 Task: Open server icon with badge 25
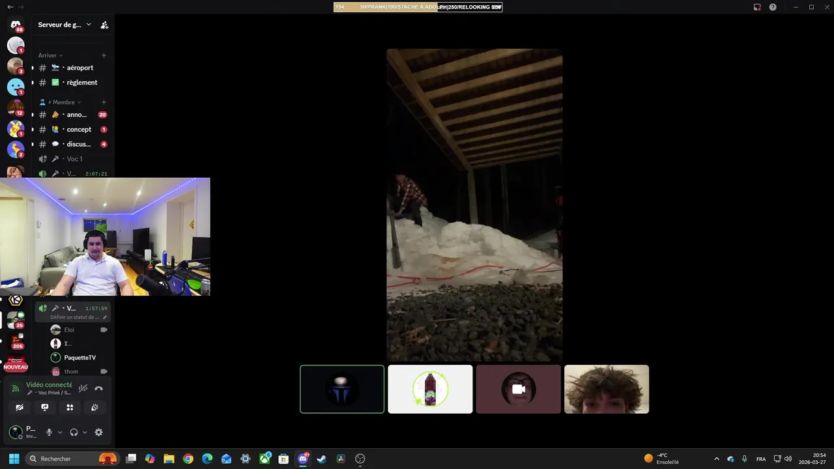click(x=16, y=320)
